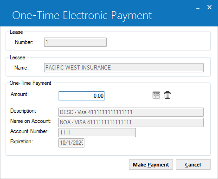Open the payment account list icon
Screen dimensions: 218x179
(156, 95)
